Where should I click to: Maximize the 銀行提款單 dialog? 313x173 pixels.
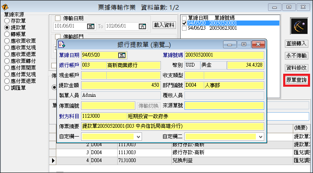[244, 44]
